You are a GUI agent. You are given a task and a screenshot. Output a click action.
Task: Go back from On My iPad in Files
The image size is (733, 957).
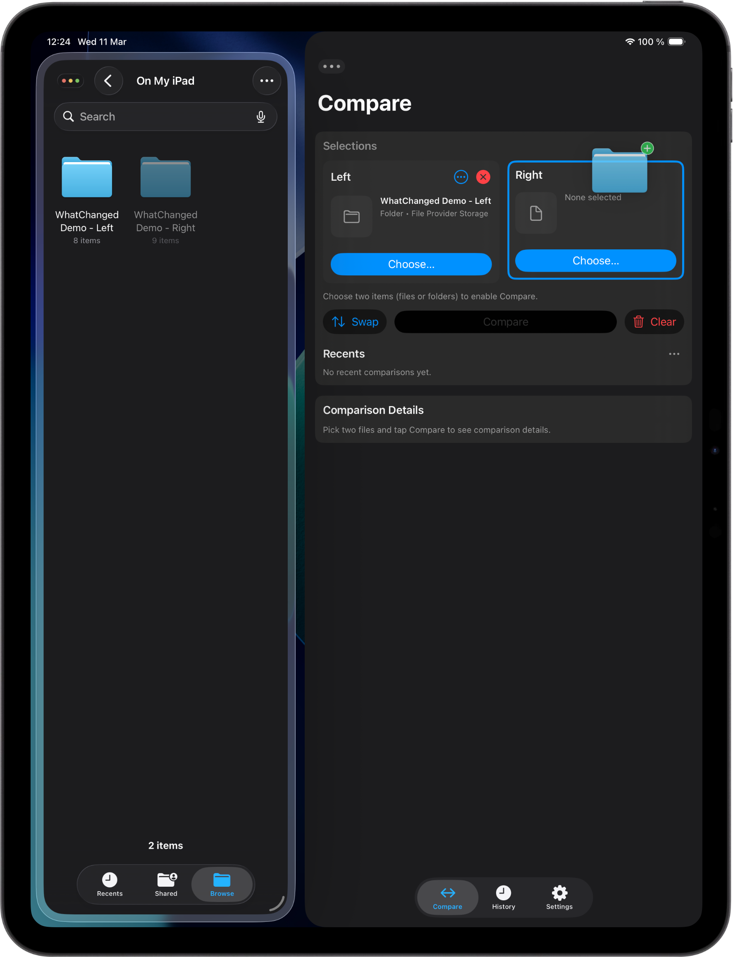click(108, 81)
